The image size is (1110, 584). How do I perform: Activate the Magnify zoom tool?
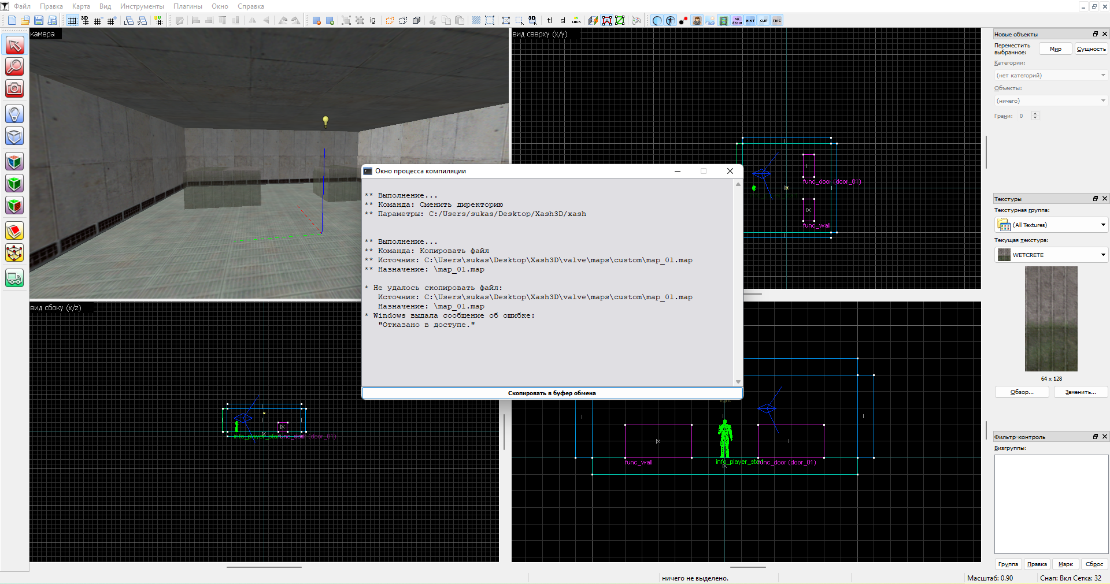click(x=14, y=66)
